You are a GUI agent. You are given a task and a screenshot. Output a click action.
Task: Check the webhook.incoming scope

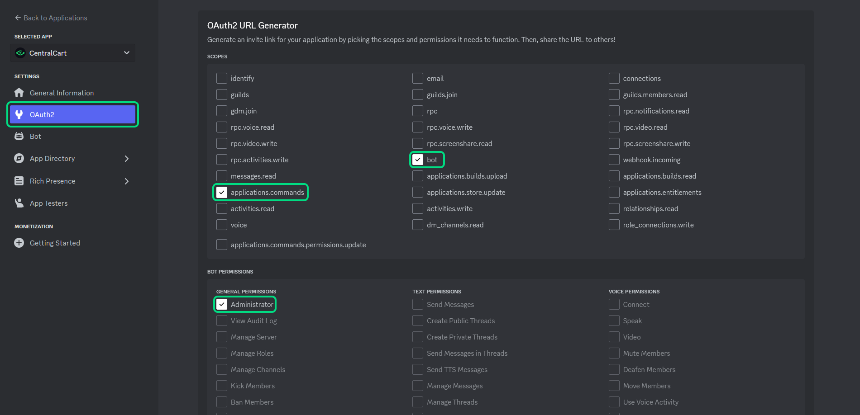[614, 160]
